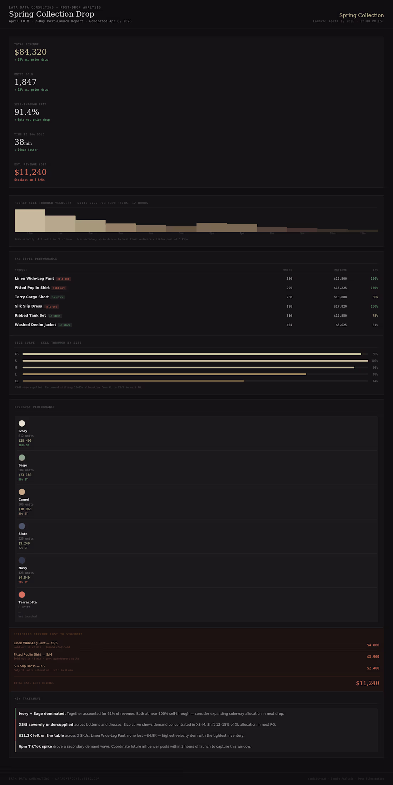The width and height of the screenshot is (393, 785).
Task: Click the Fitted Poplin Shirt product name
Action: 32,288
